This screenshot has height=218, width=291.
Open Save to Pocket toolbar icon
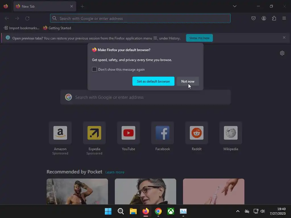coord(253,18)
